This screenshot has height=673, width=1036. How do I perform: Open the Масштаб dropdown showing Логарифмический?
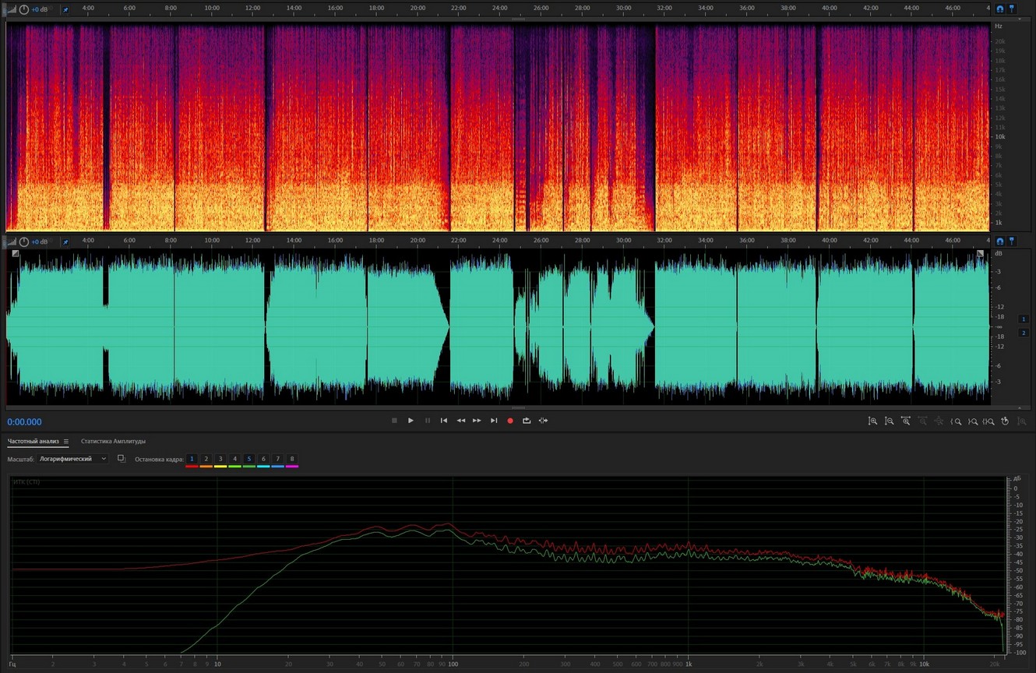tap(73, 459)
